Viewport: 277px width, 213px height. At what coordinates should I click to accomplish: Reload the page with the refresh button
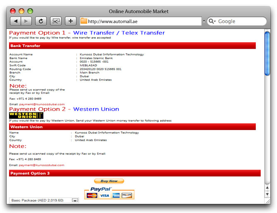41,21
